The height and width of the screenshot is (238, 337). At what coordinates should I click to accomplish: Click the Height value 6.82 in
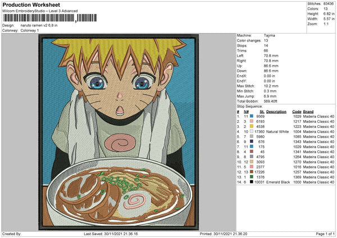point(329,13)
